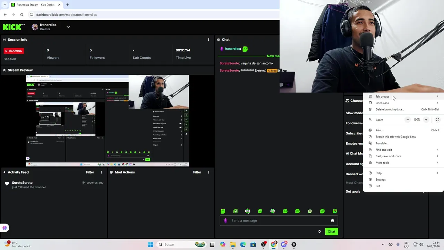Click the browser address bar URL

click(67, 15)
